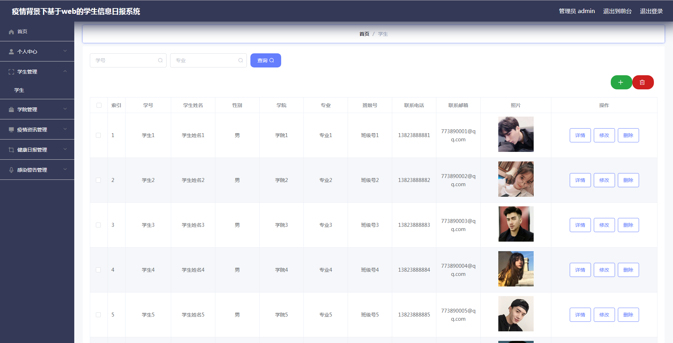Screen dimensions: 673x343
Task: Click the phone number 13823888881
Action: click(414, 135)
